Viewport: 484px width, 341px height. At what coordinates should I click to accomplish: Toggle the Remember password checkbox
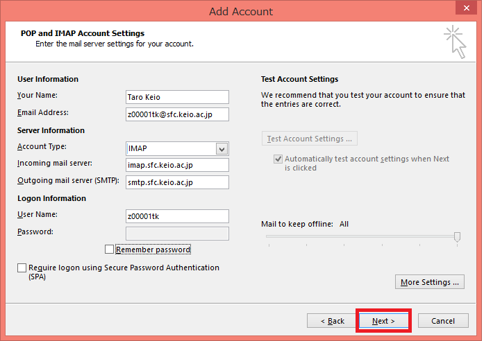(109, 250)
